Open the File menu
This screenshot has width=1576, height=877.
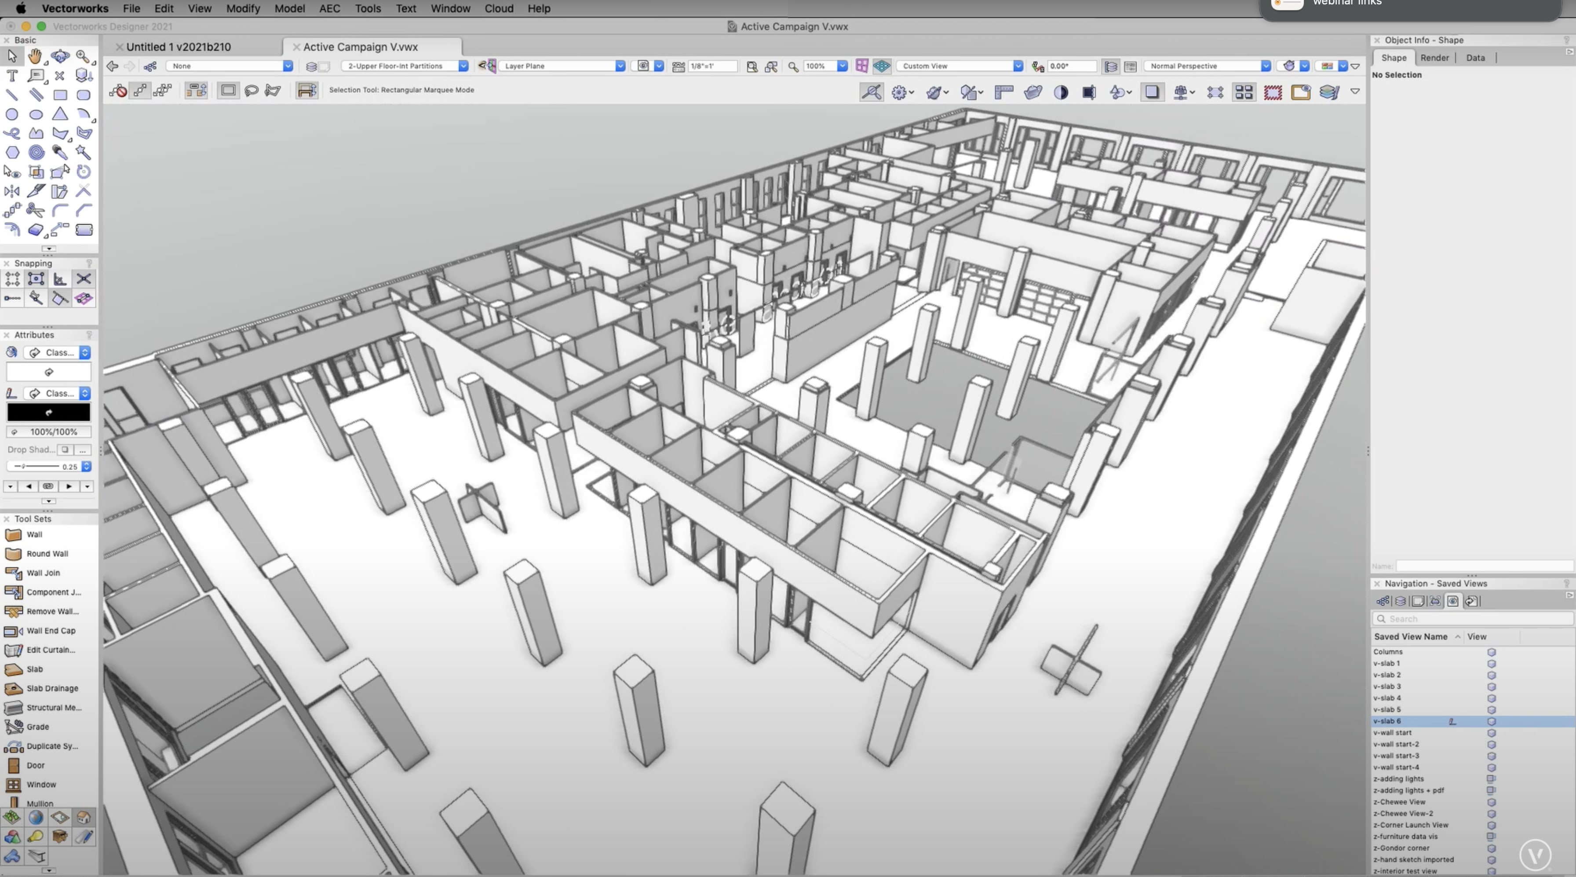tap(131, 8)
